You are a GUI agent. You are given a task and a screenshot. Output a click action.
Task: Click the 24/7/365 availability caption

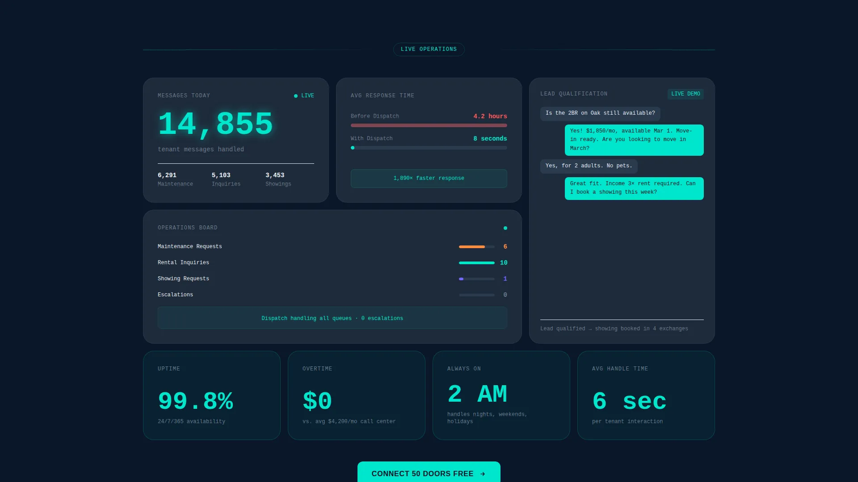coord(191,422)
